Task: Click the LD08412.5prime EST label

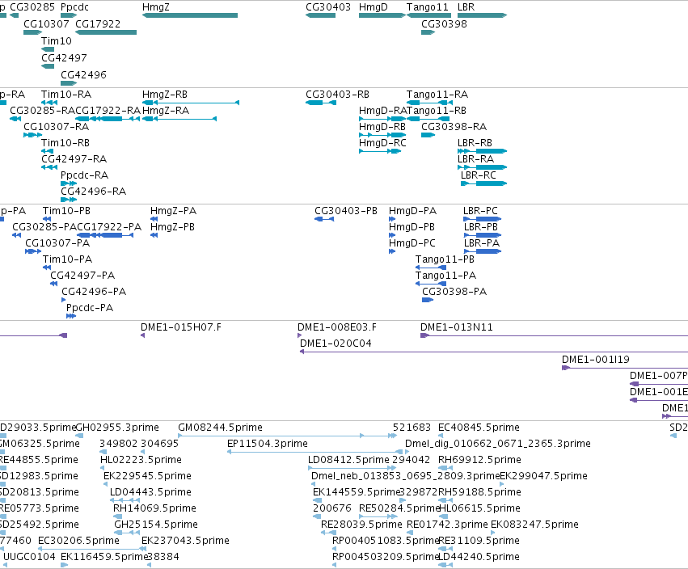Action: point(348,460)
